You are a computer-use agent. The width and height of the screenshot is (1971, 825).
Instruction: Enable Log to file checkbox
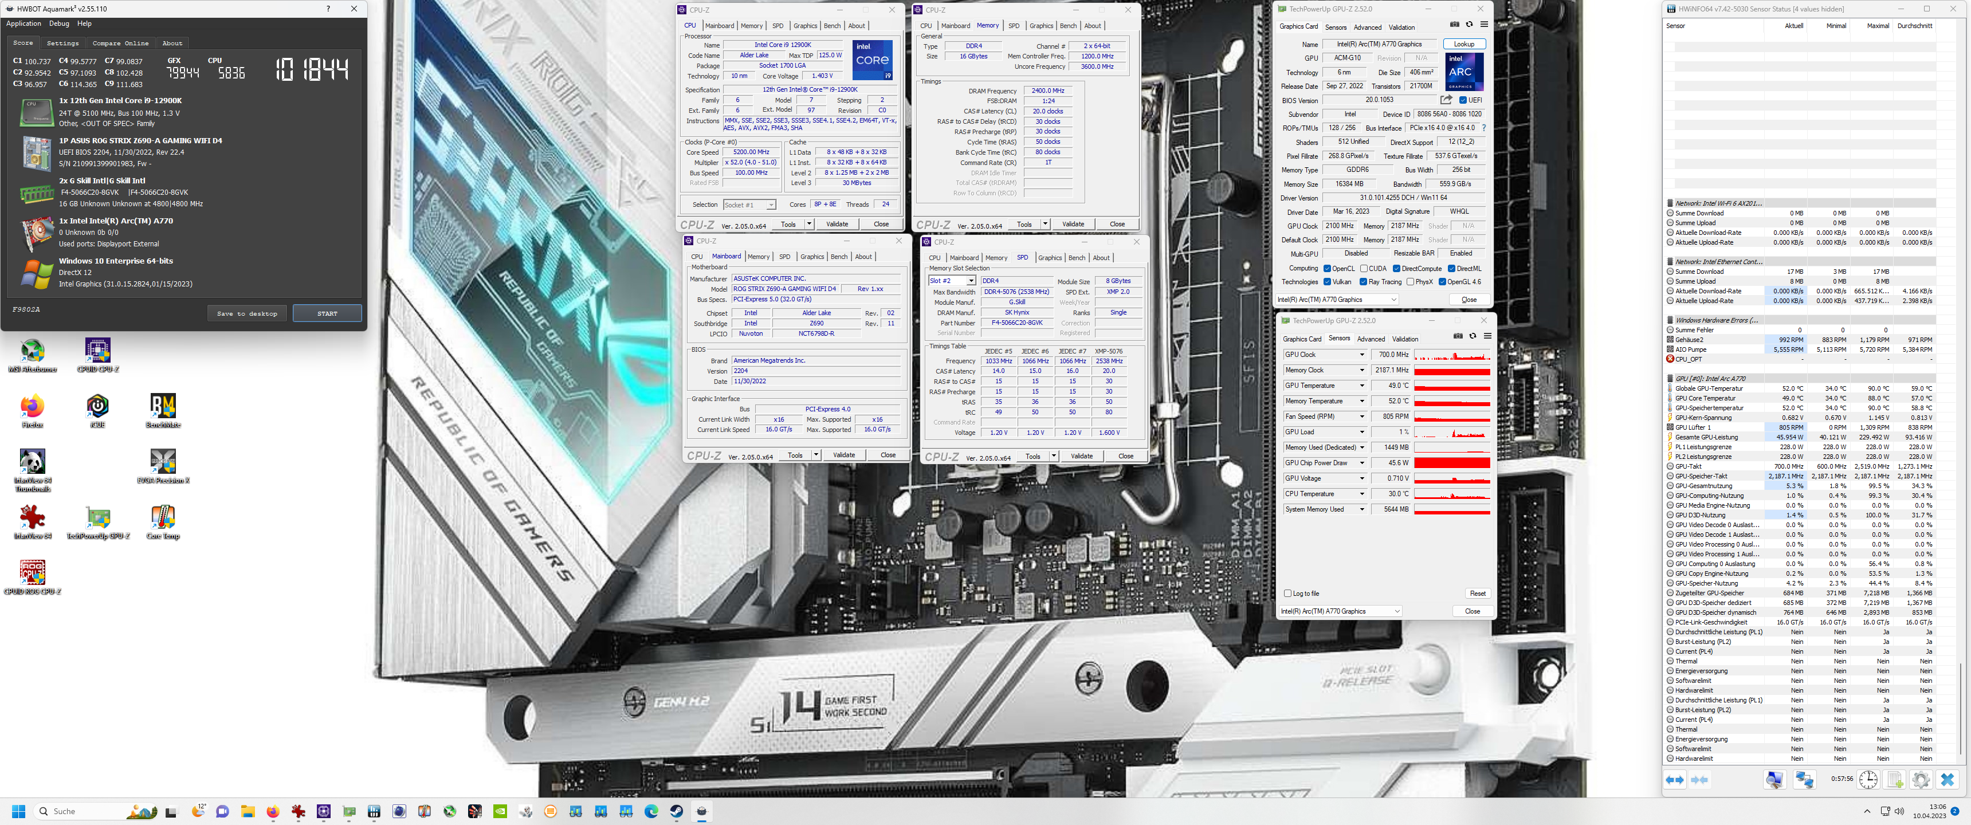1287,593
